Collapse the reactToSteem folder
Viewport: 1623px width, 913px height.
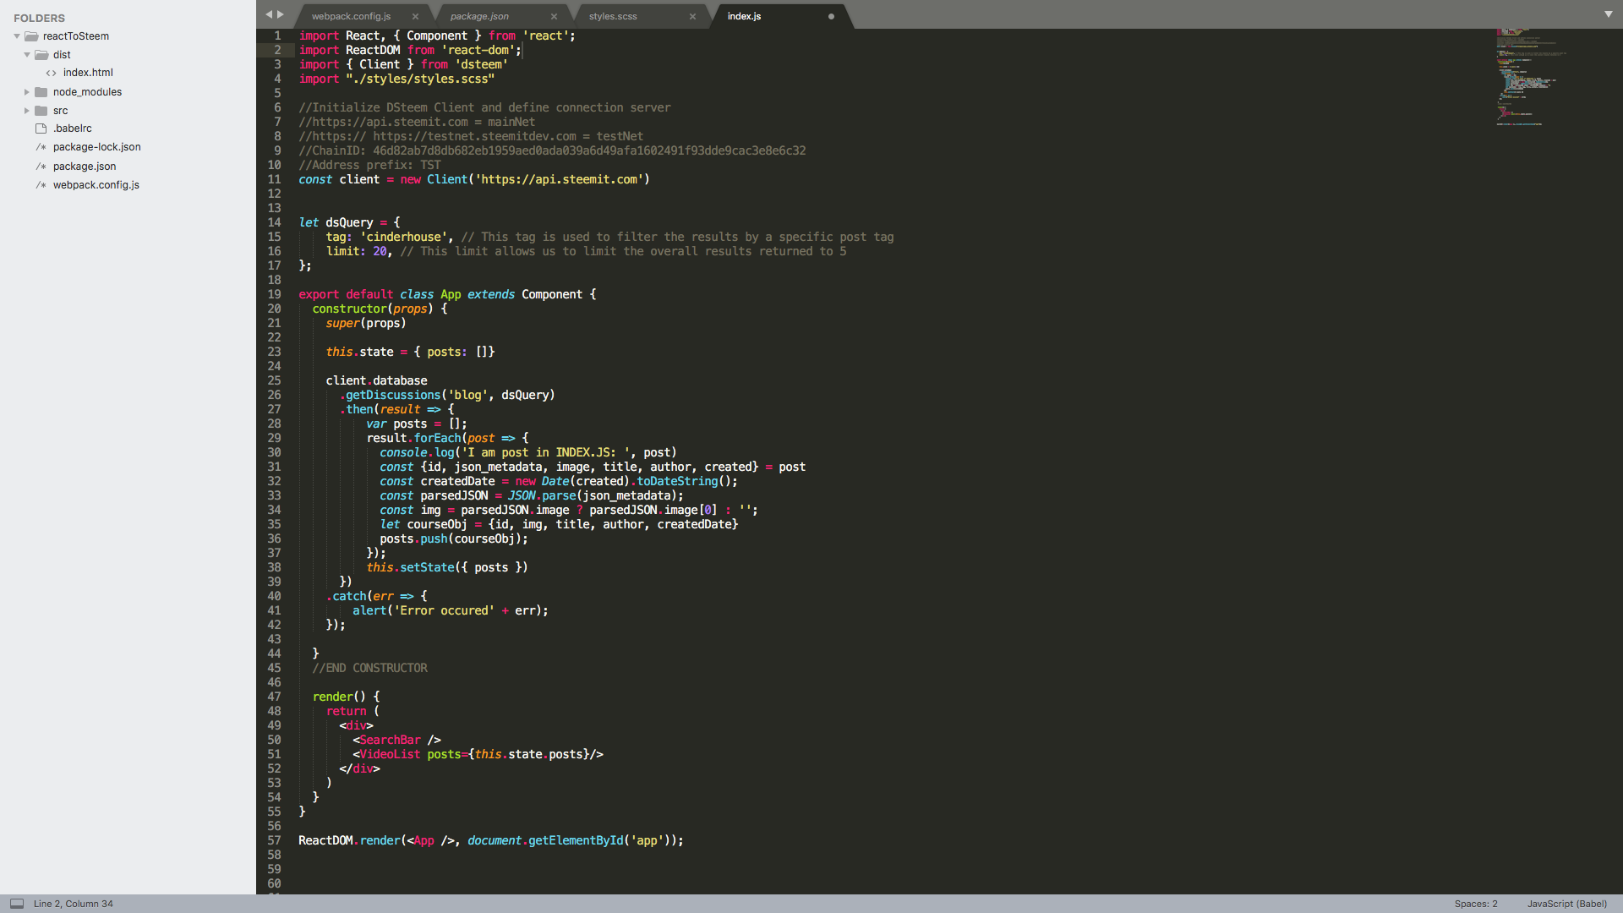[x=17, y=36]
